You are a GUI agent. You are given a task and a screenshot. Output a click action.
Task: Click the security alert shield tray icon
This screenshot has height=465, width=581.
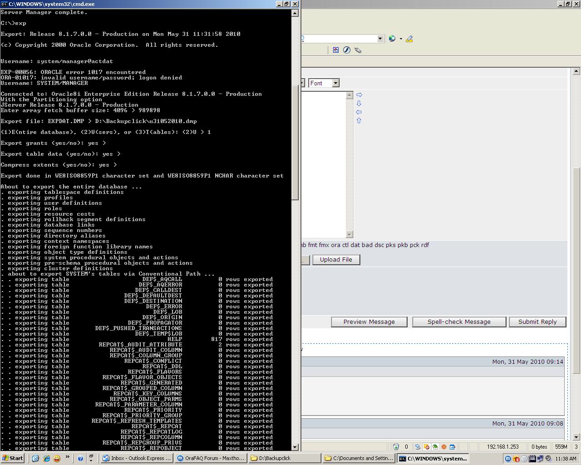point(516,459)
